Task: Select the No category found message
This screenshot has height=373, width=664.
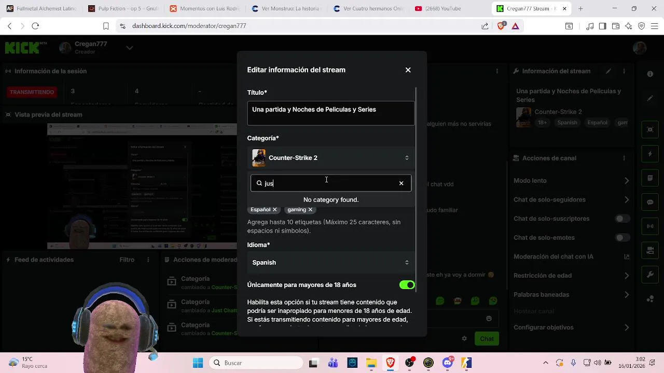Action: pos(331,199)
